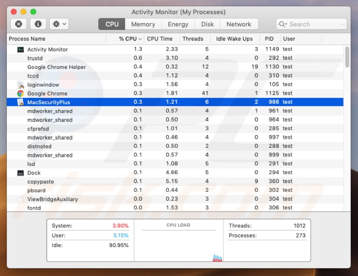Click the Google Chrome icon in process list
358x276 pixels.
click(x=20, y=93)
